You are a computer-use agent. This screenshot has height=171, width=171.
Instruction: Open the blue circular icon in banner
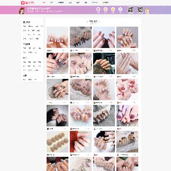tap(120, 9)
